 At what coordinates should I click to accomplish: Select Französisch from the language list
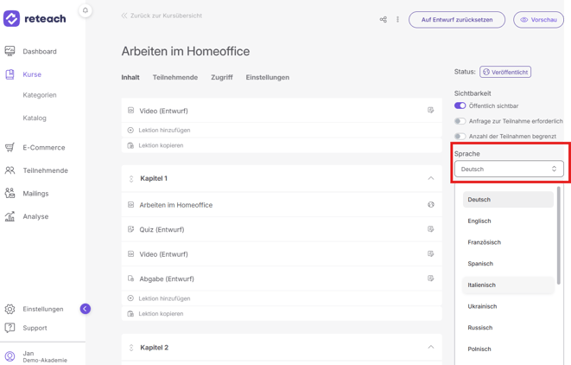(484, 242)
